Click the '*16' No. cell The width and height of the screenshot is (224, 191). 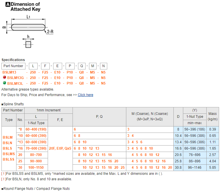[20, 148]
